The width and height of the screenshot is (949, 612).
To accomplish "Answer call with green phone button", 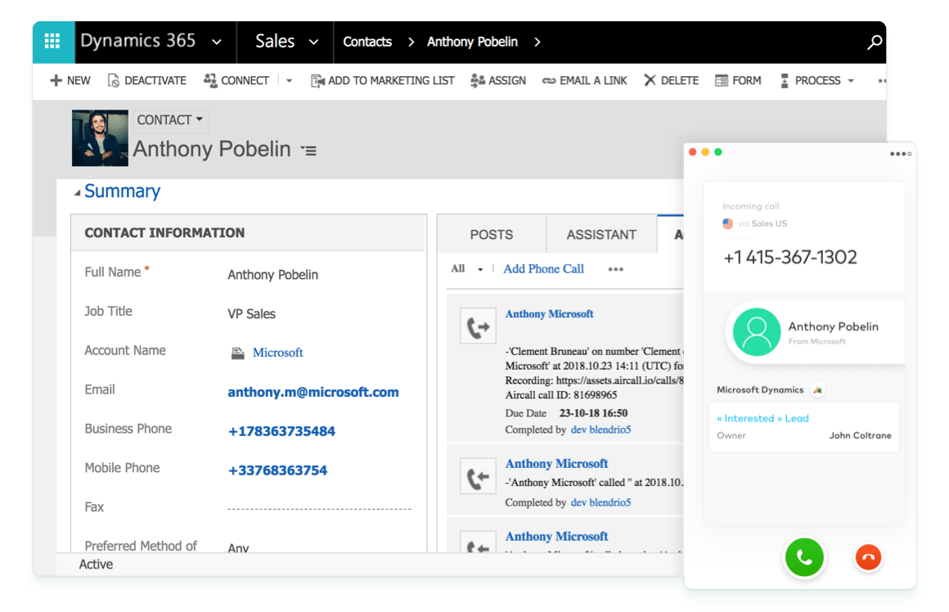I will [803, 557].
